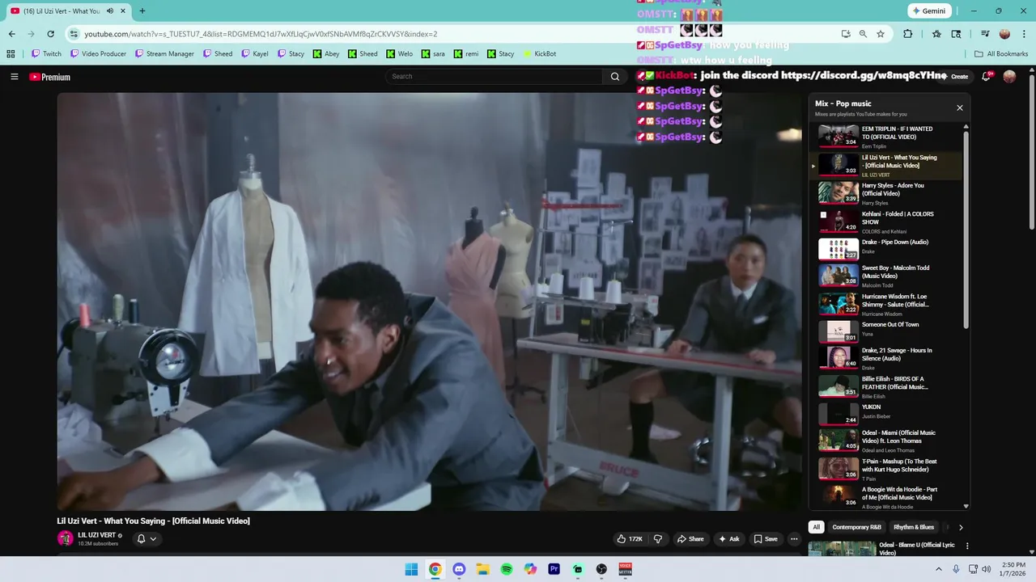Viewport: 1036px width, 582px height.
Task: Open the Chrome zoom magnifier icon
Action: [863, 34]
